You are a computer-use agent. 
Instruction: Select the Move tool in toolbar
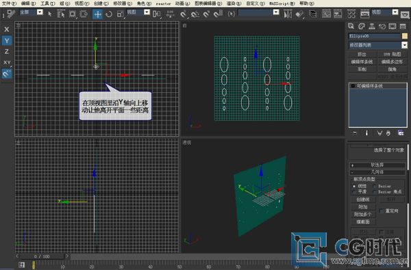(97, 14)
